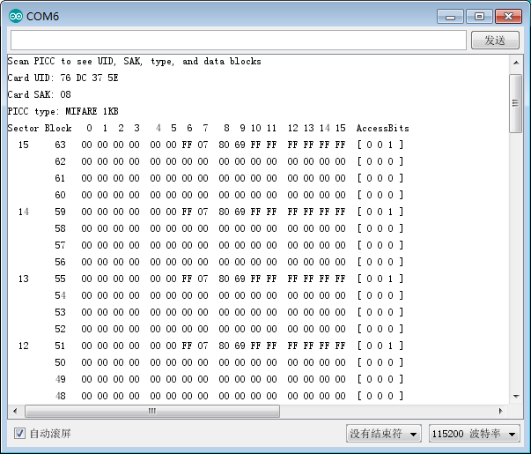Click the Arduino logo icon in title bar

click(16, 16)
